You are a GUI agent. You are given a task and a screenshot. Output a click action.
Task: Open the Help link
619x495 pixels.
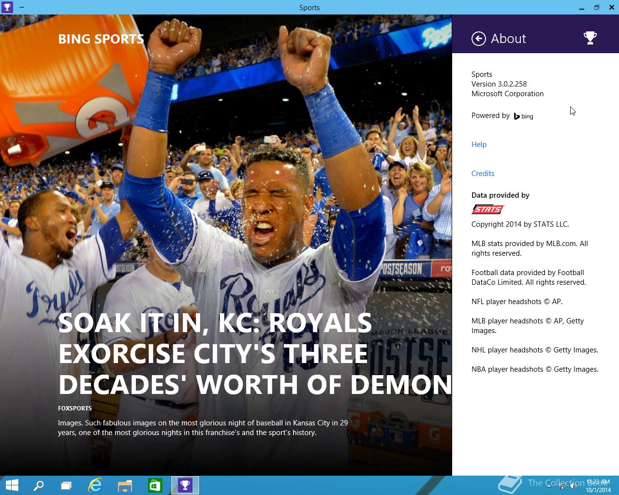coord(479,145)
